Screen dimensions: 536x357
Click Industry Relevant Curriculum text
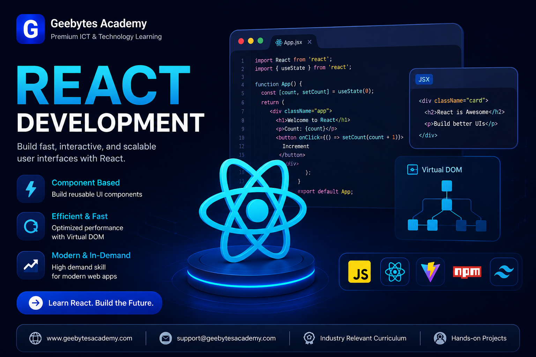coord(363,338)
